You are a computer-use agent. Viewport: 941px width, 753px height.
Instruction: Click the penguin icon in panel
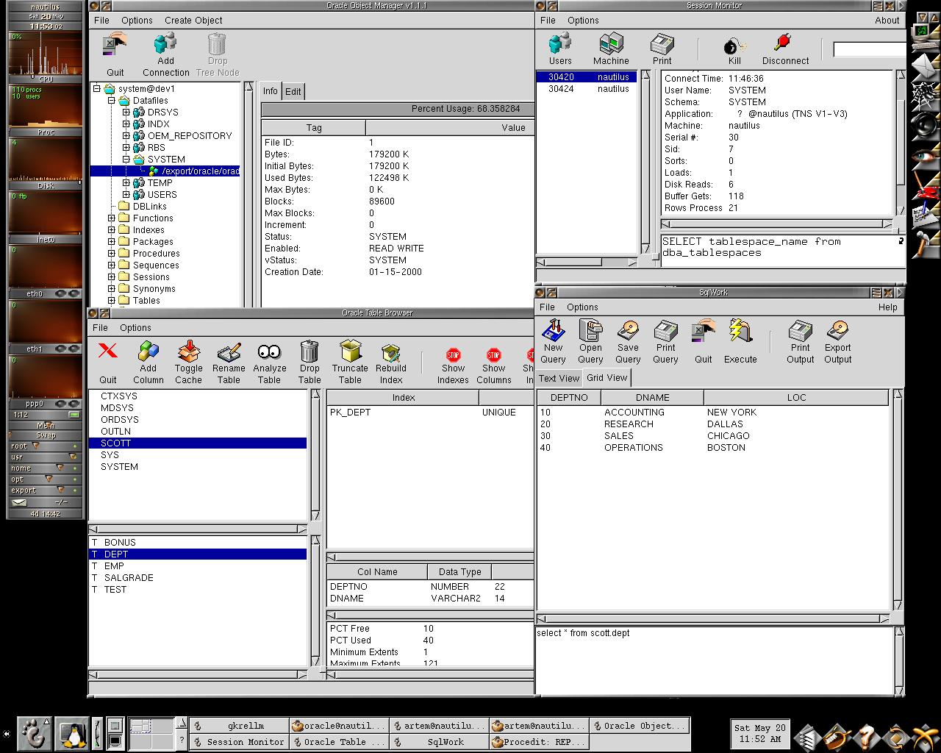tap(71, 733)
